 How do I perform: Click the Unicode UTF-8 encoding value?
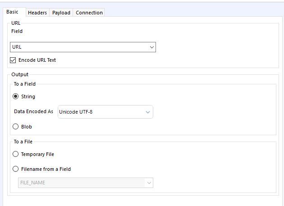coord(76,112)
